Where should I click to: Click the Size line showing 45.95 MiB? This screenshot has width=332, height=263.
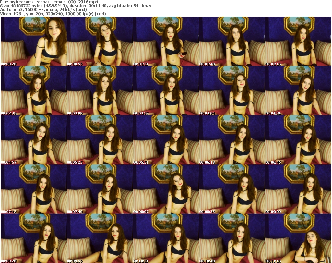point(75,6)
